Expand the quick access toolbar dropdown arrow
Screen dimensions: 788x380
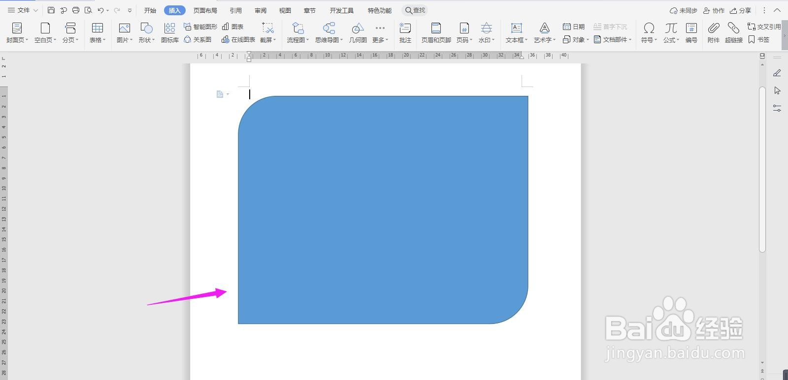(130, 10)
